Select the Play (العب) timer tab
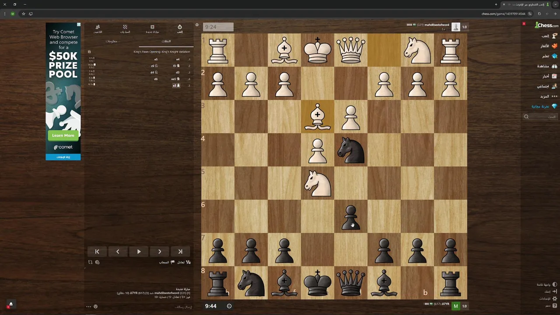Screen dimensions: 560x315 click(179, 29)
